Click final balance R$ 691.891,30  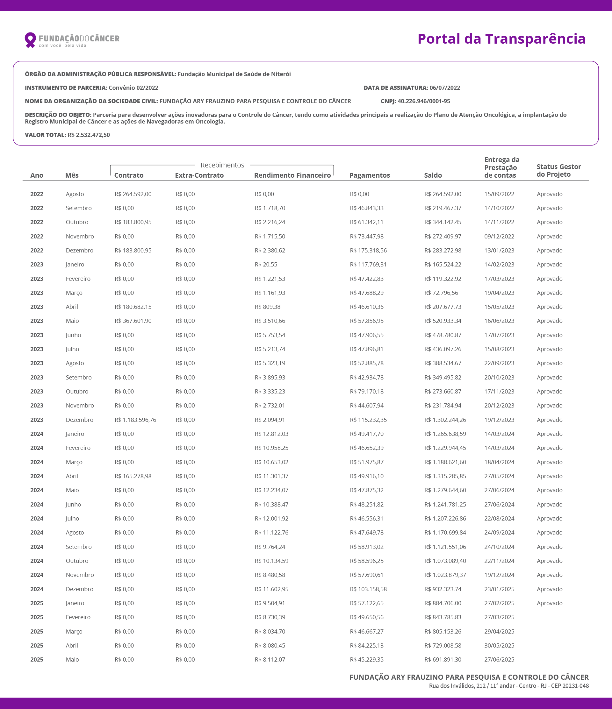443,660
